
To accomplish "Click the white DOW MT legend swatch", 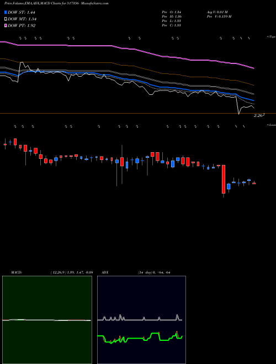I will 6,19.
